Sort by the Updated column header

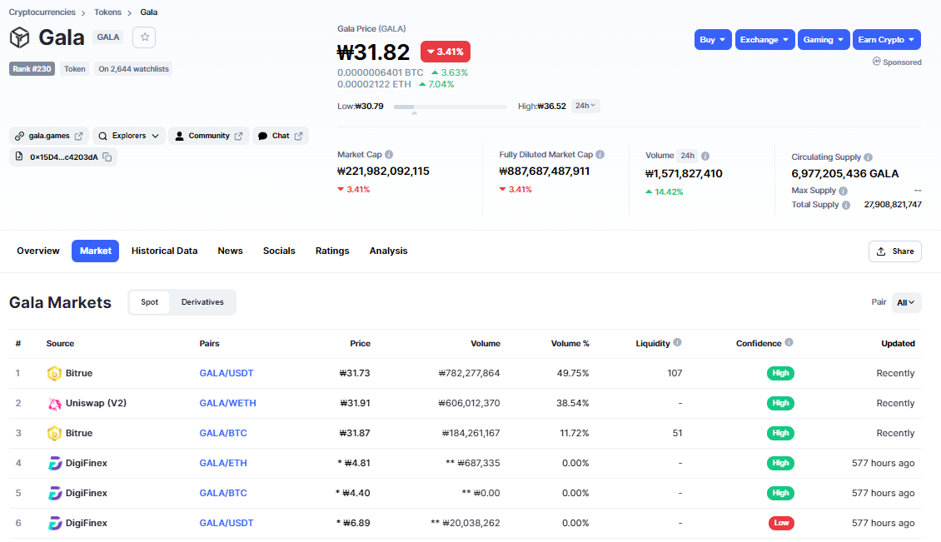tap(898, 343)
